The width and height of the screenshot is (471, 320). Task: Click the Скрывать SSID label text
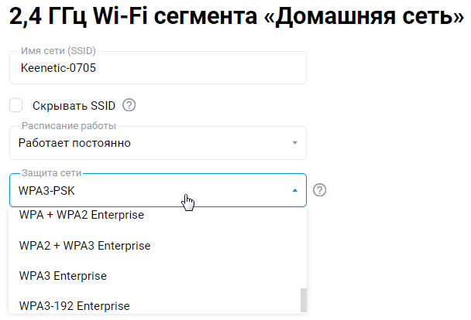(74, 105)
